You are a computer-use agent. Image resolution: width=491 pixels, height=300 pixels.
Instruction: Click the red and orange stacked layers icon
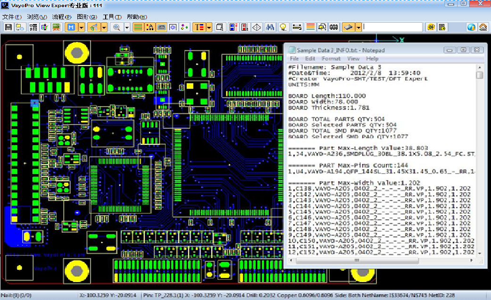[x=310, y=27]
